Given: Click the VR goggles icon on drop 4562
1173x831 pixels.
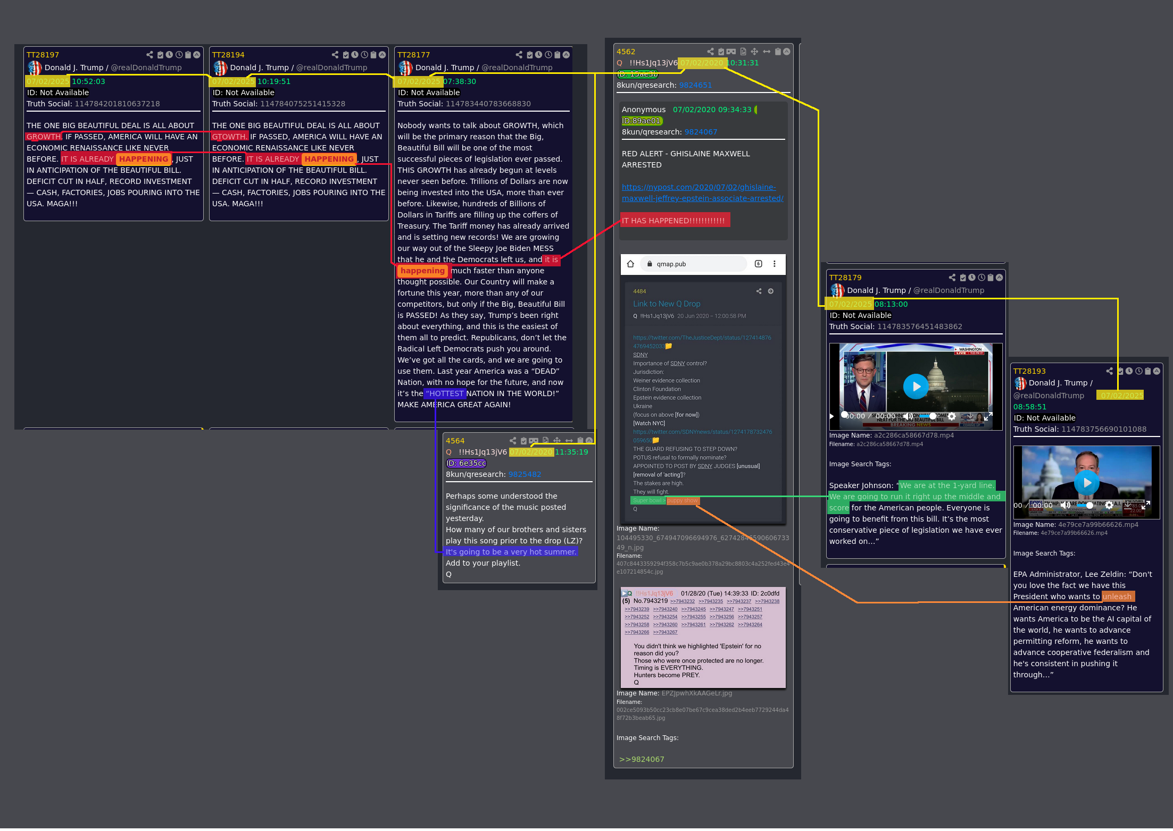Looking at the screenshot, I should (x=731, y=52).
